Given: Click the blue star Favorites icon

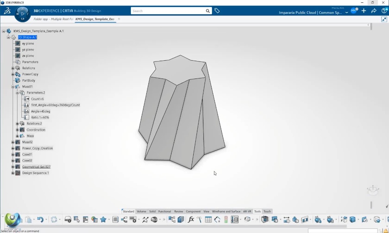Looking at the screenshot, I should [x=103, y=219].
